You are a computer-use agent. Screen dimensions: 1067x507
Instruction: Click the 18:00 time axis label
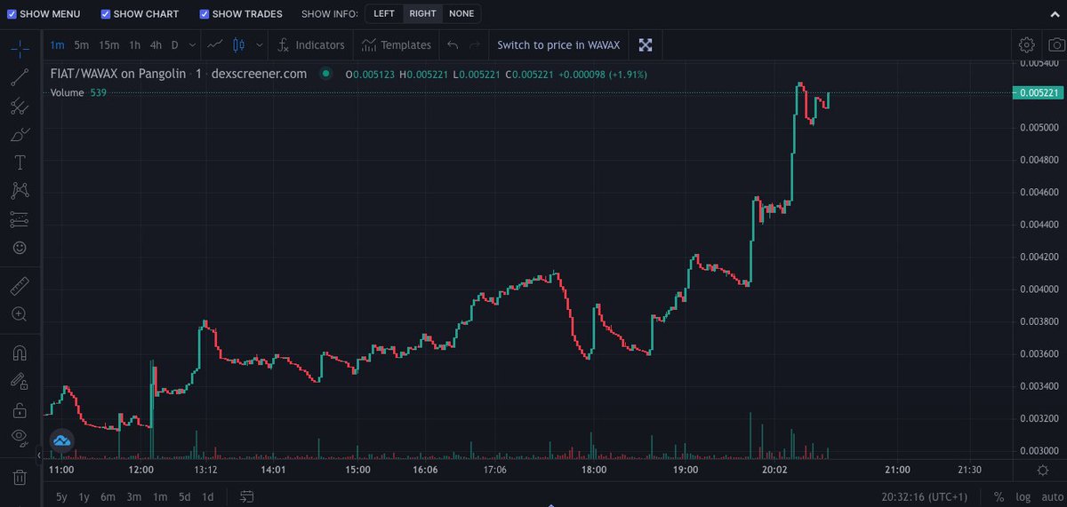click(593, 470)
